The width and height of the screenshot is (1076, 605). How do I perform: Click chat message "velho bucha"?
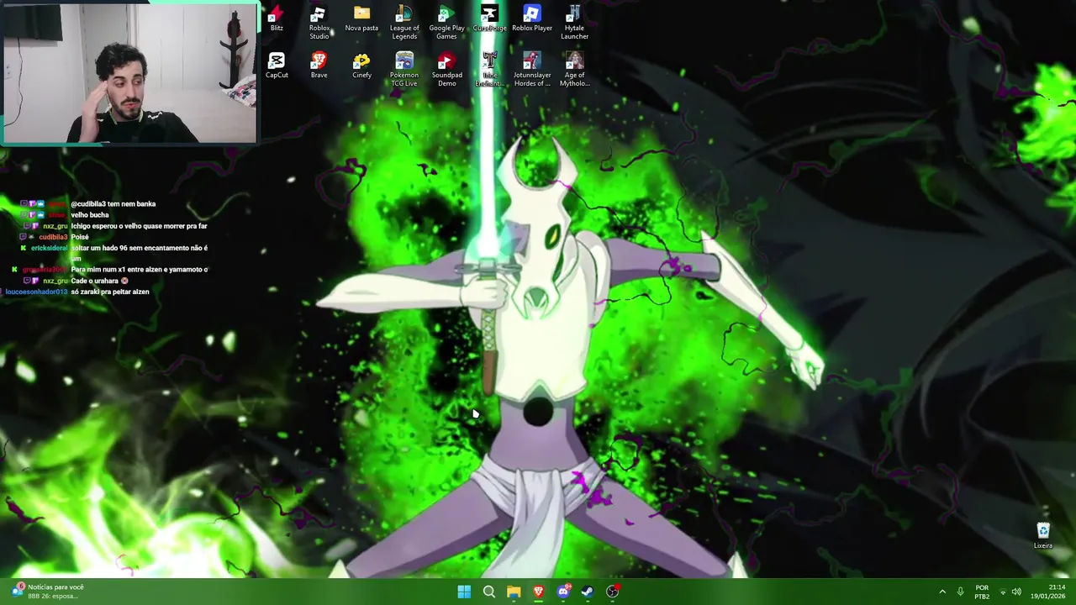click(90, 215)
